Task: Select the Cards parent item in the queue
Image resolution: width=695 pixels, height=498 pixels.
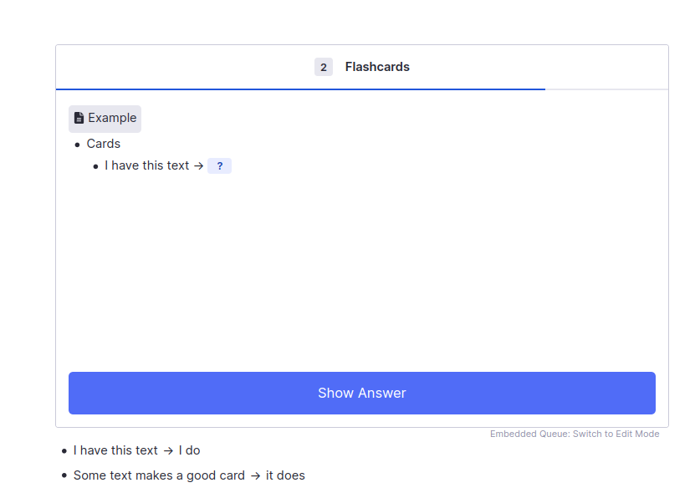Action: (104, 144)
